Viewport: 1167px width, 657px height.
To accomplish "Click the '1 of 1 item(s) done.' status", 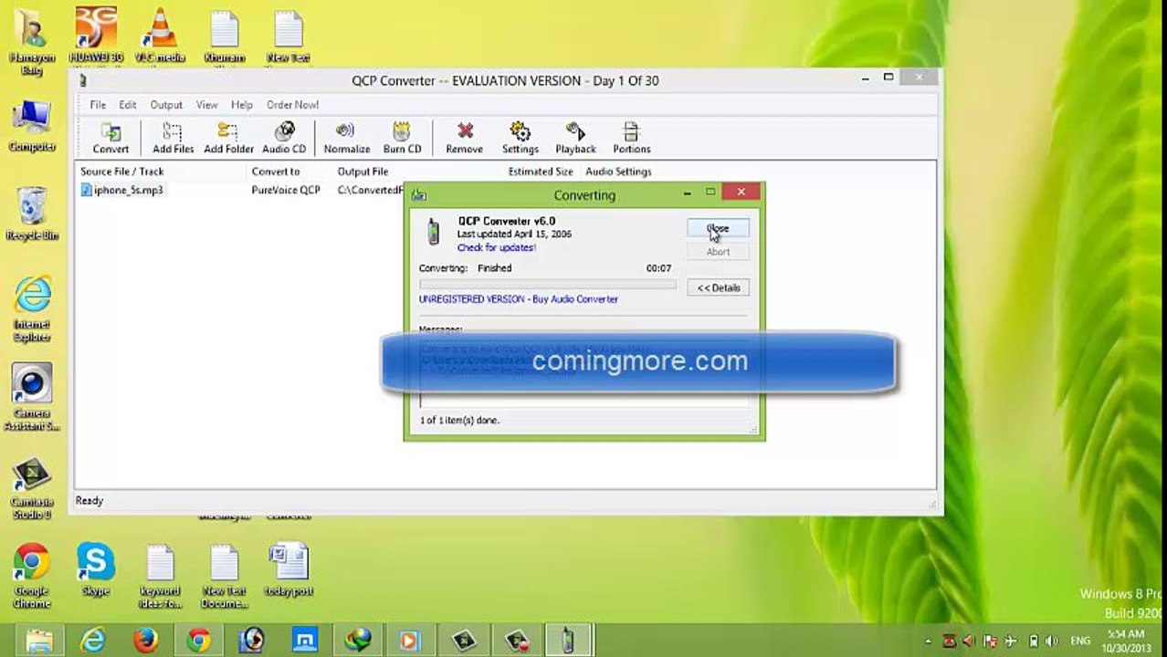I will [459, 420].
